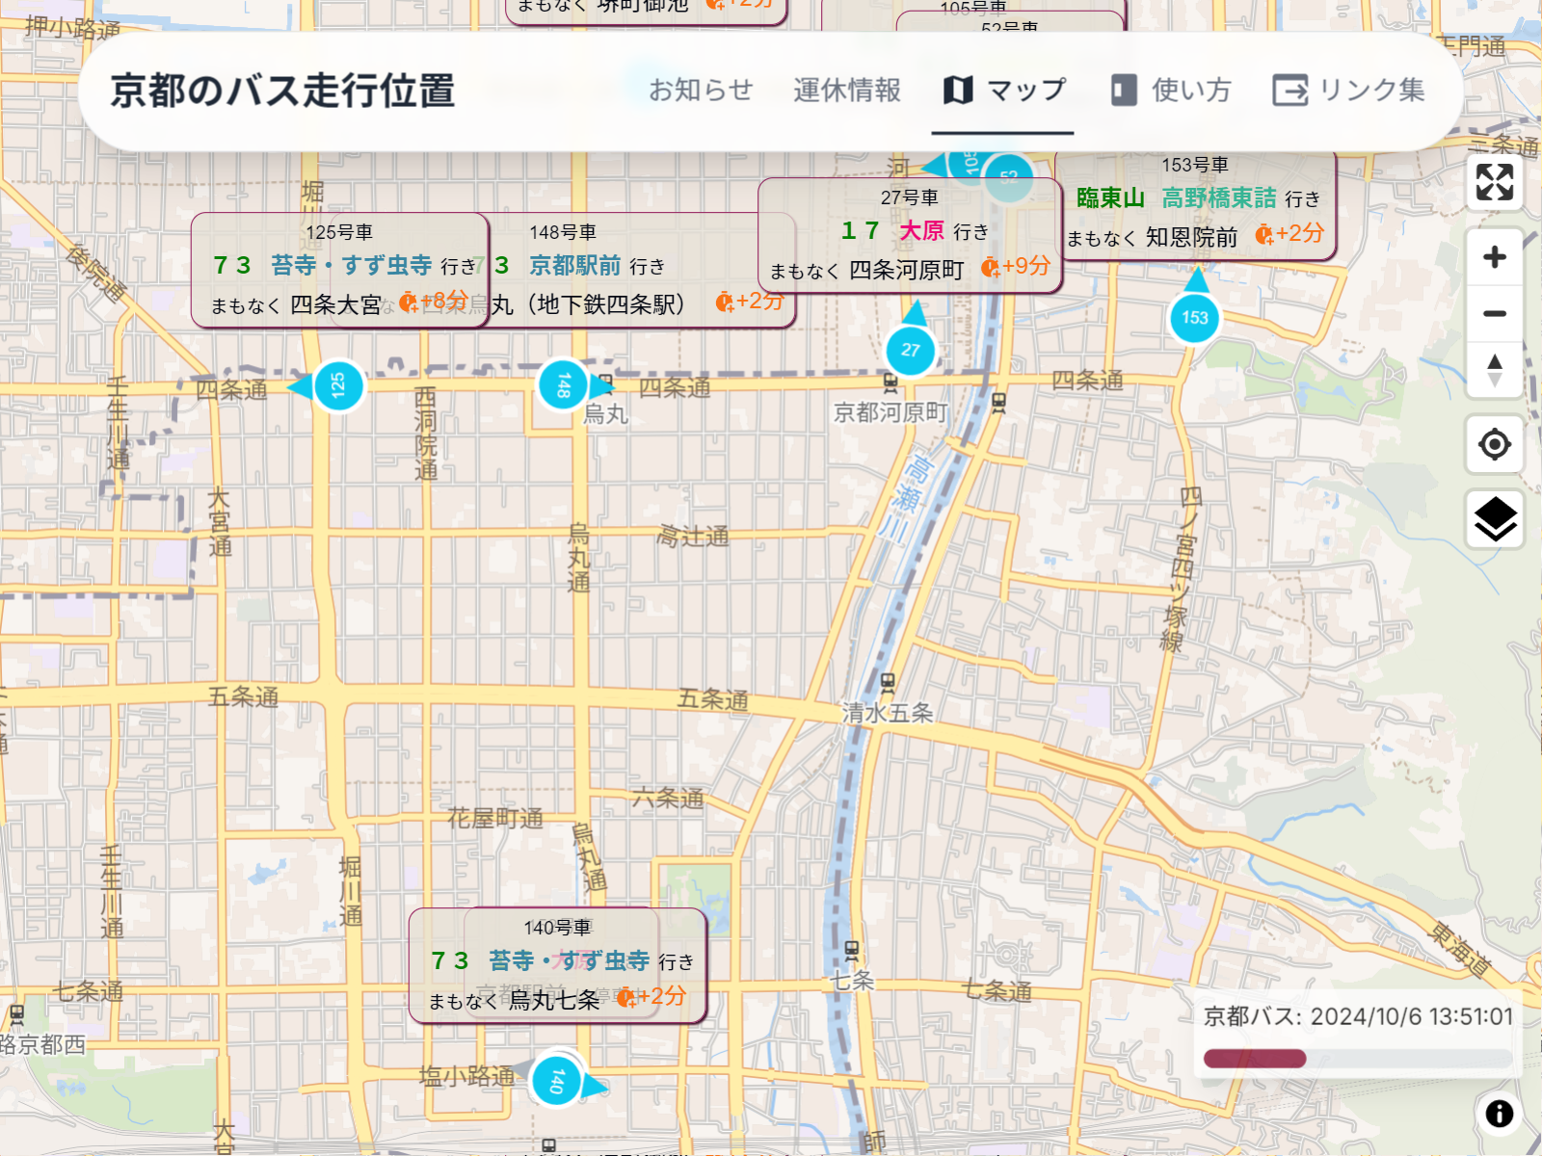Open the 使い方 guide
Image resolution: width=1542 pixels, height=1156 pixels.
[x=1171, y=91]
